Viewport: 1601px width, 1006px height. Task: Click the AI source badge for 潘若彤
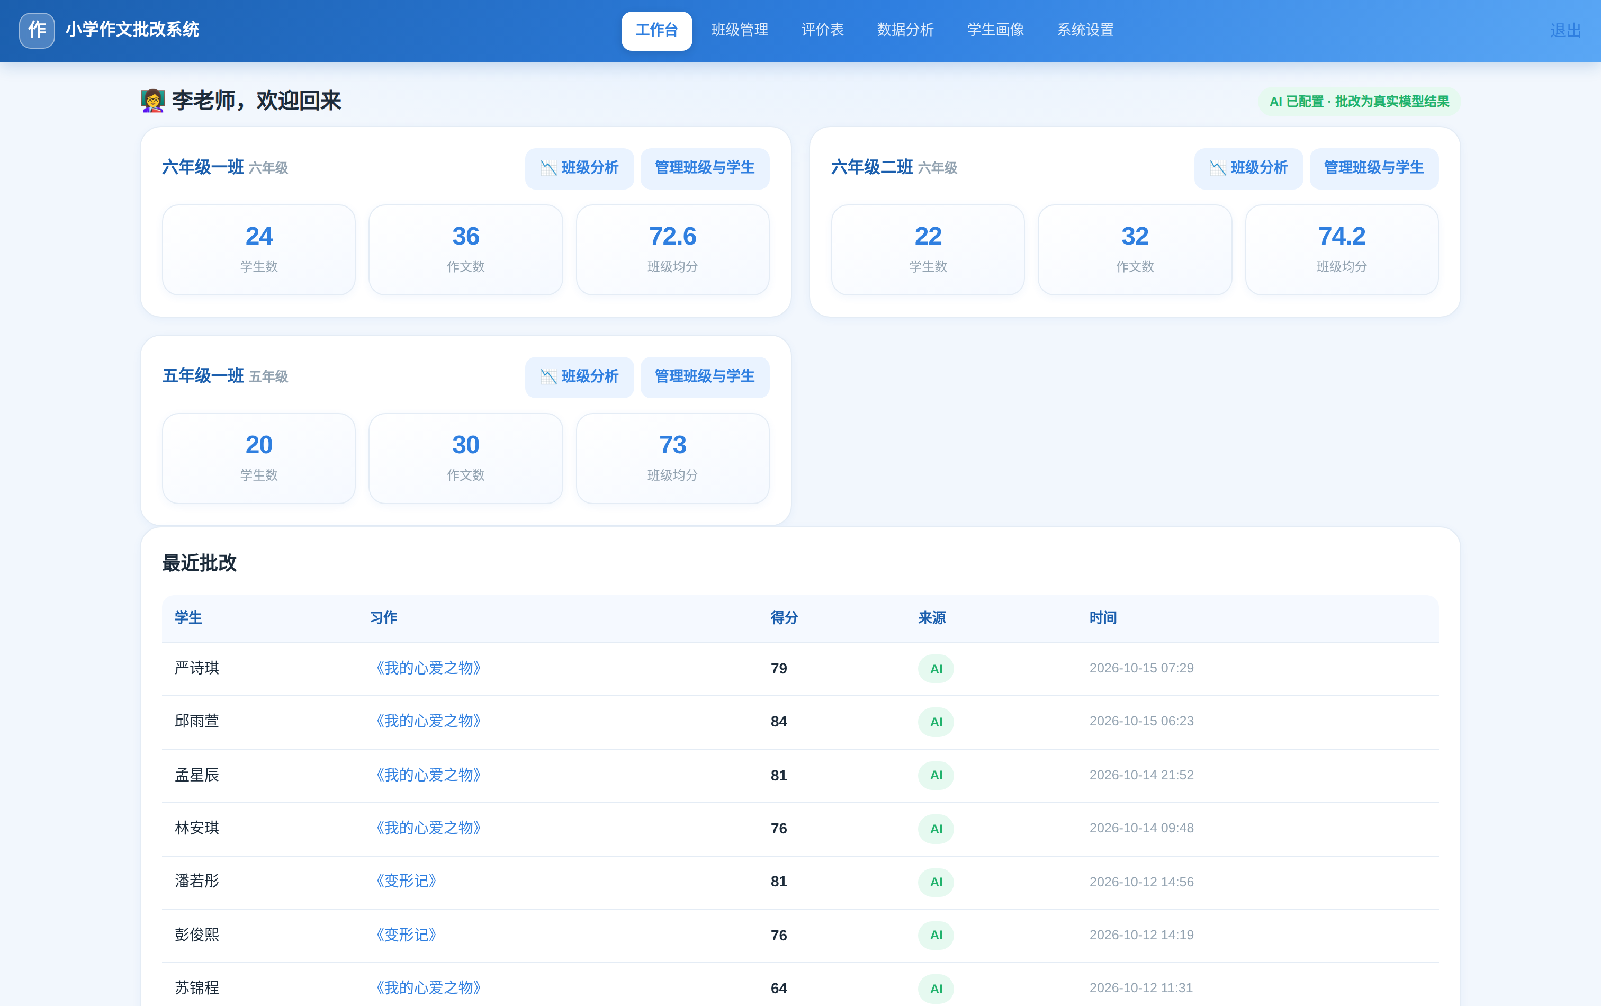[x=936, y=882]
